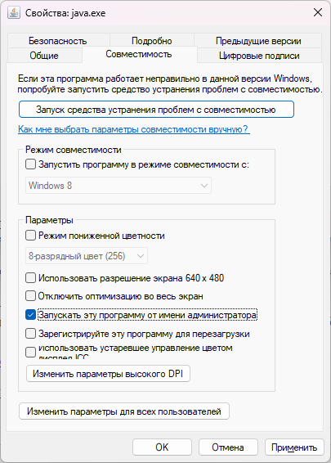Switch to the Подробно tab

click(x=152, y=40)
